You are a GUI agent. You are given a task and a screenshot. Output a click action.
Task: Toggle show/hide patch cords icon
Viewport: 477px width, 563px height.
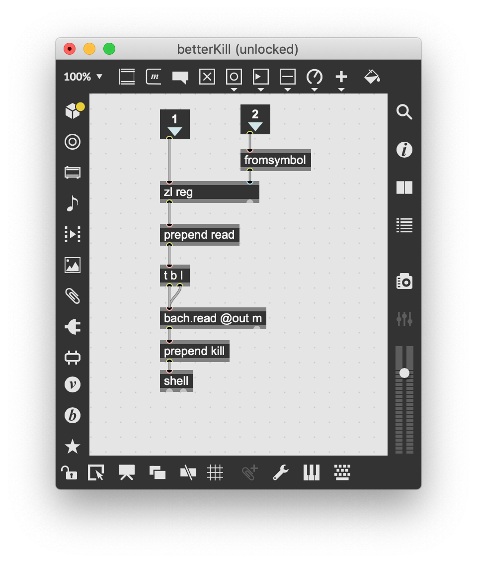tap(188, 472)
